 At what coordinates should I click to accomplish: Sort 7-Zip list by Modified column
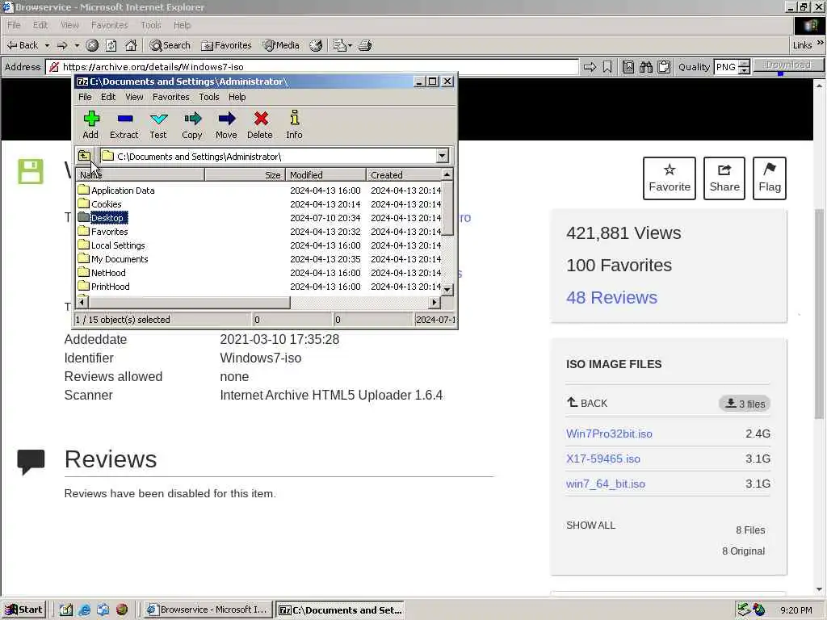(x=325, y=175)
